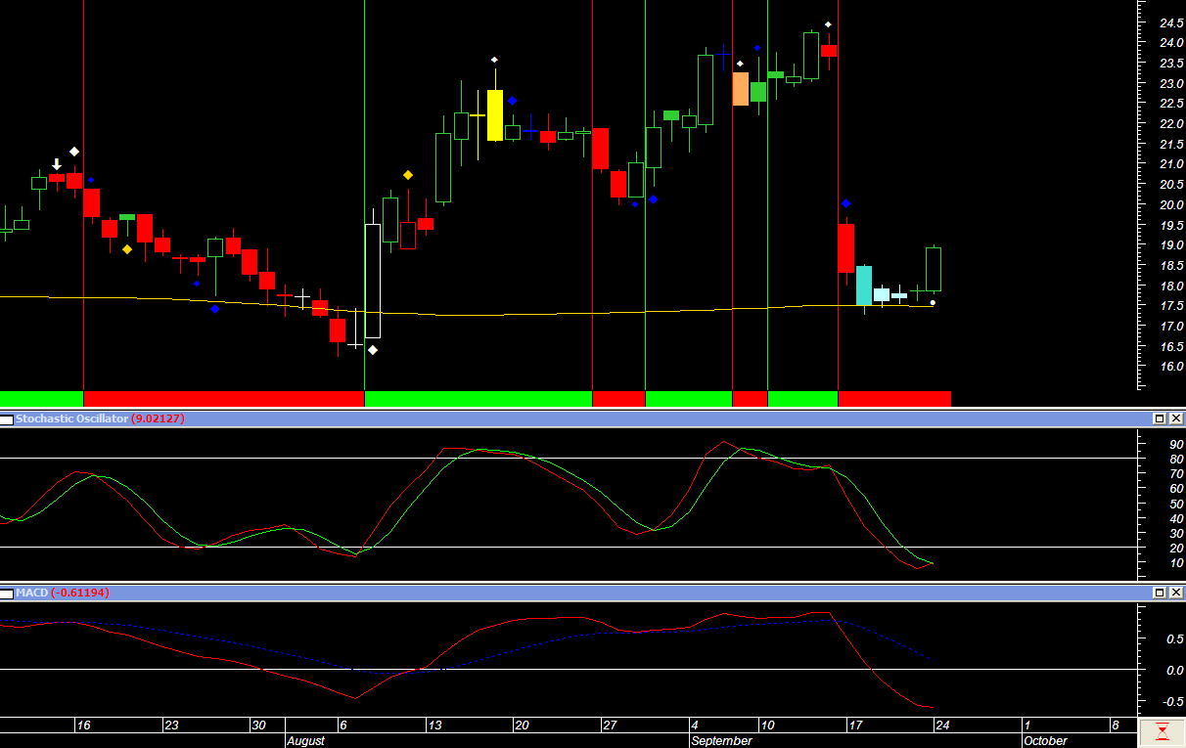The width and height of the screenshot is (1186, 748).
Task: Click date label 30 on time axis
Action: pyautogui.click(x=258, y=726)
